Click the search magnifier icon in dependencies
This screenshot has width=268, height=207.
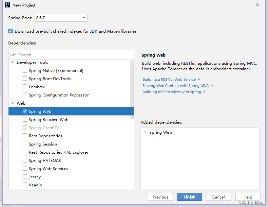(13, 55)
